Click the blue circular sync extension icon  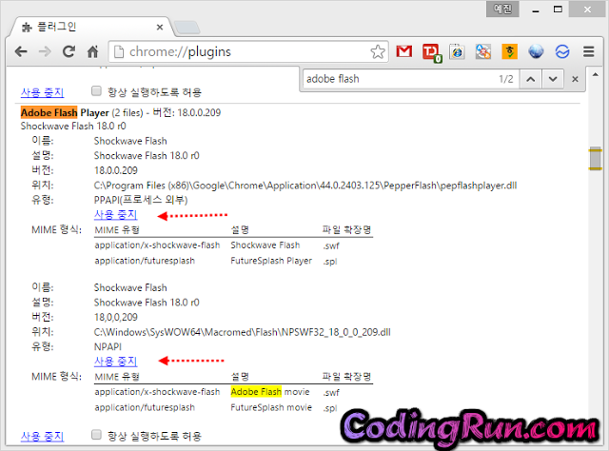point(562,51)
